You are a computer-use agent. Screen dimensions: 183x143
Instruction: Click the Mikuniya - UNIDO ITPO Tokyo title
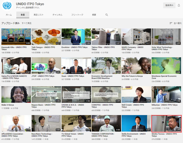(165, 105)
